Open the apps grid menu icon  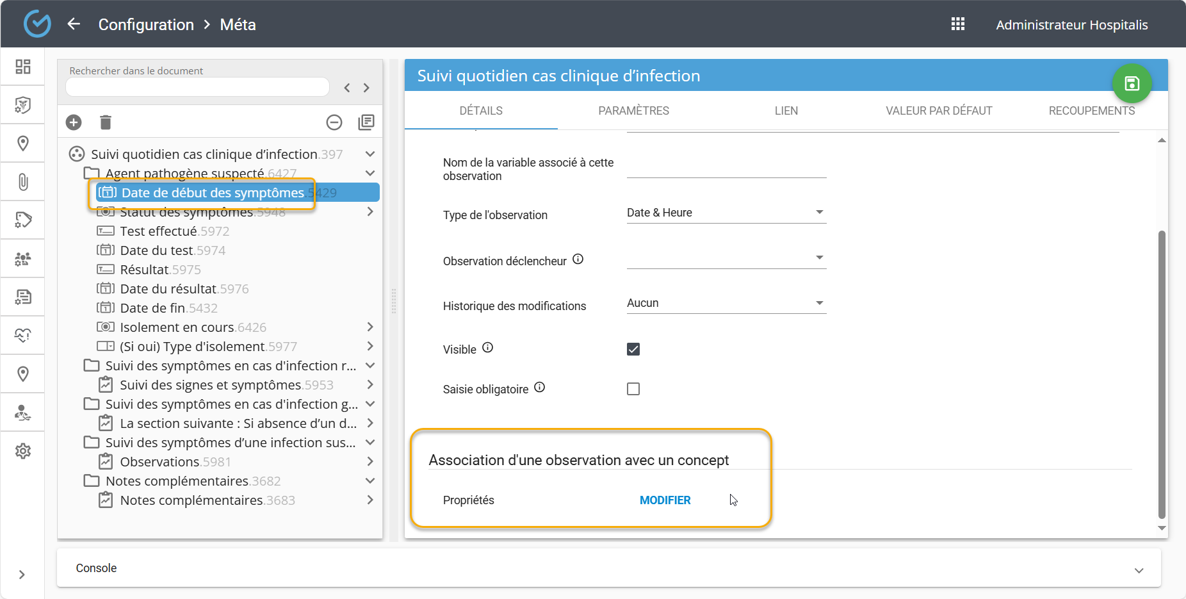click(958, 24)
